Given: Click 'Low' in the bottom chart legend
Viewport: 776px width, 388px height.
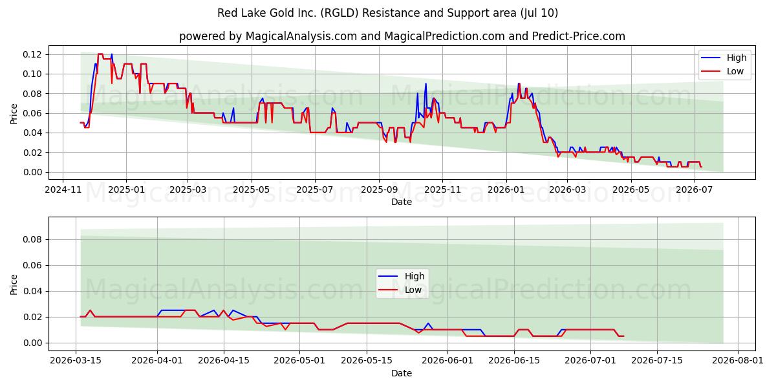Looking at the screenshot, I should pyautogui.click(x=413, y=290).
